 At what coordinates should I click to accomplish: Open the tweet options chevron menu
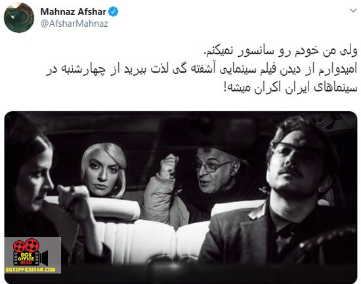[x=353, y=10]
